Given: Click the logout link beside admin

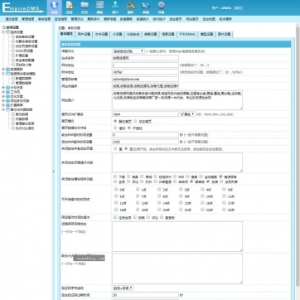Looking at the screenshot, I should tap(238, 8).
